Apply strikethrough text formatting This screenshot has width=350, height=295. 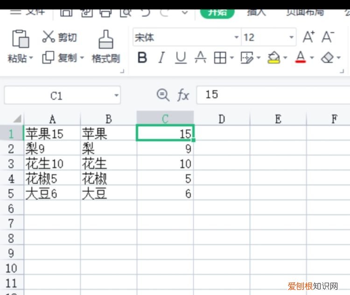point(201,57)
